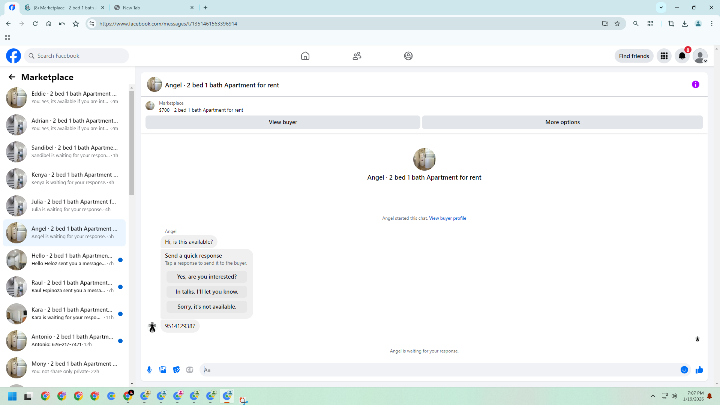Expand the browser tab search dropdown
Screen dimensions: 720x405
coord(661,7)
